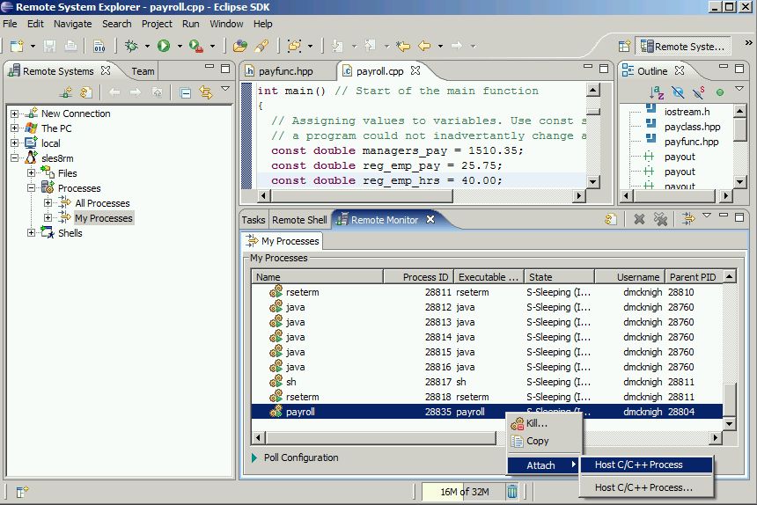The height and width of the screenshot is (505, 757).
Task: Expand The PC tree node
Action: point(14,128)
